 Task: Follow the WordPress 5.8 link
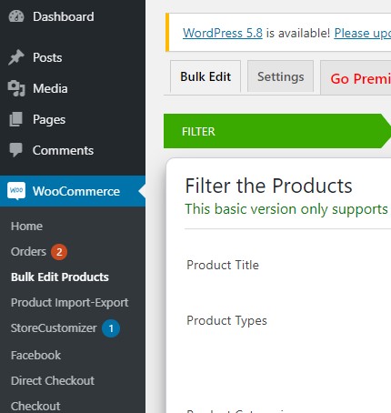tap(223, 33)
